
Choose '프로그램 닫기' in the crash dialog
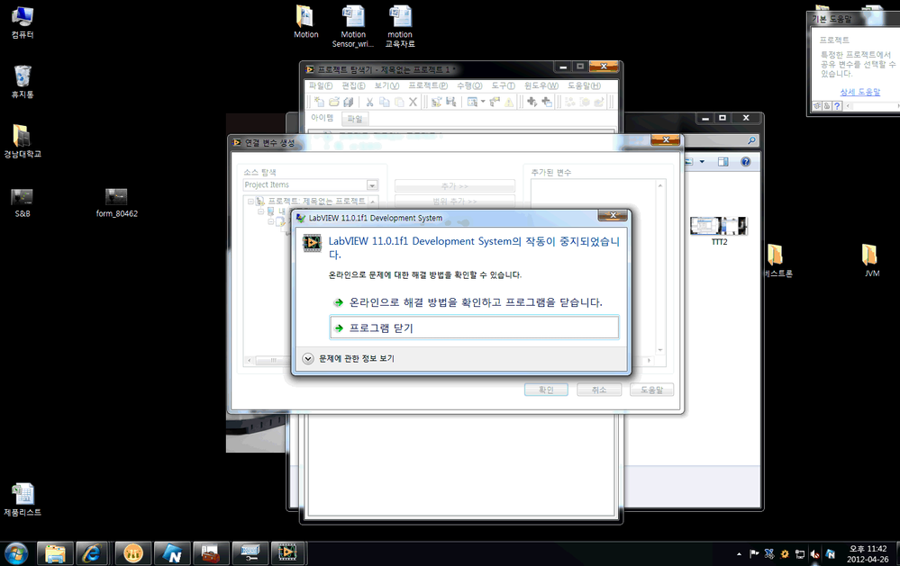[474, 328]
